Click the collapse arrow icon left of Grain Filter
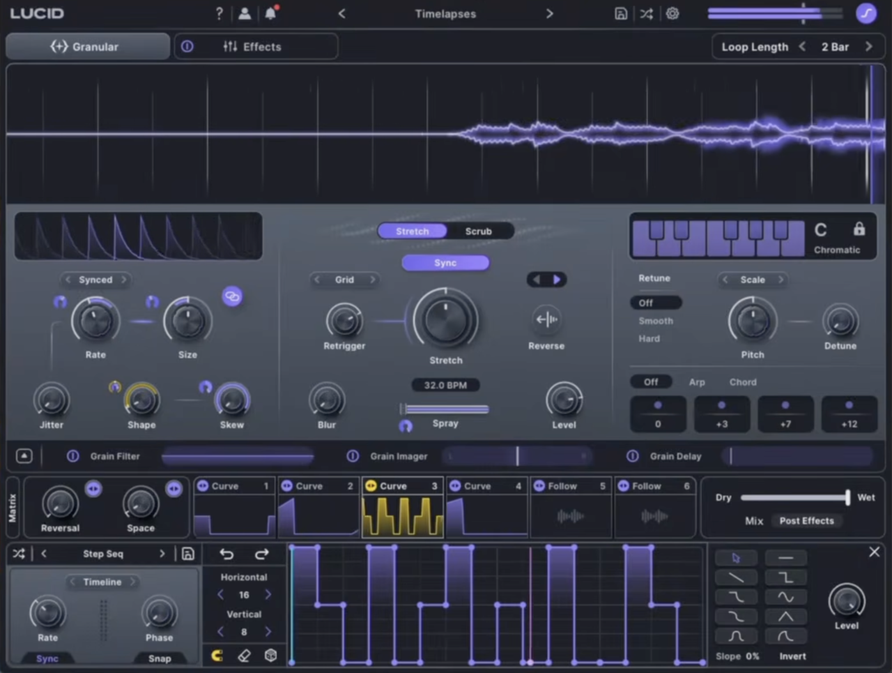The width and height of the screenshot is (892, 673). [x=24, y=456]
